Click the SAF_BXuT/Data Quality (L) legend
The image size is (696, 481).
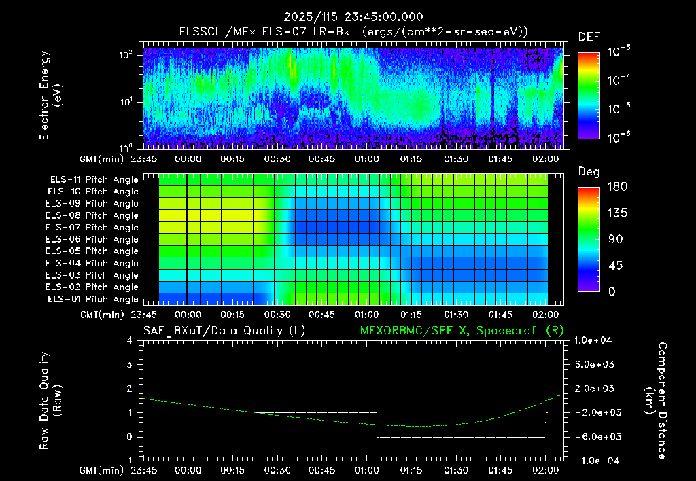click(x=224, y=331)
